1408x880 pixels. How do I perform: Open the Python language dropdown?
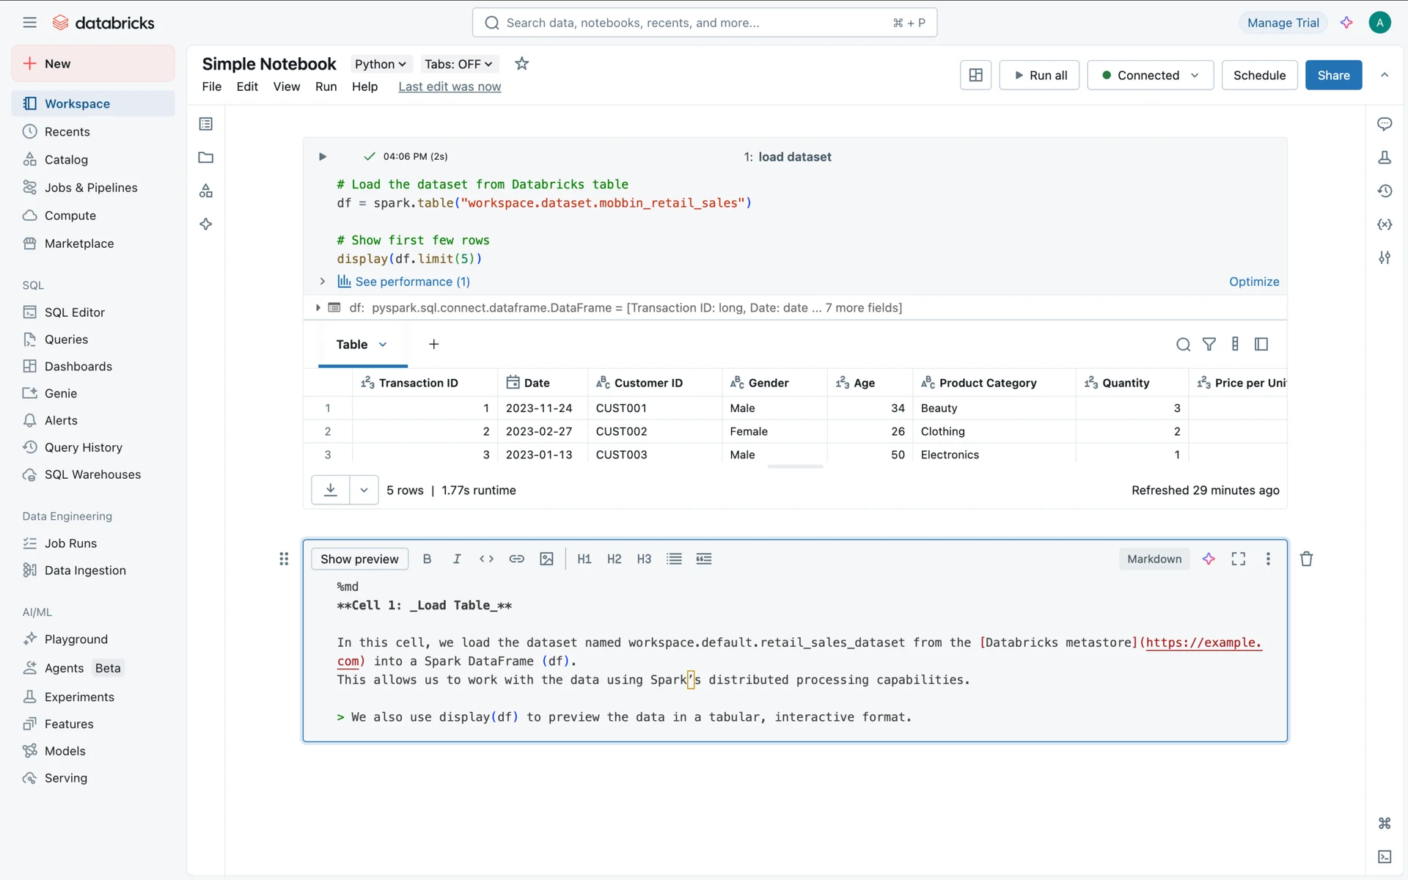pyautogui.click(x=380, y=64)
